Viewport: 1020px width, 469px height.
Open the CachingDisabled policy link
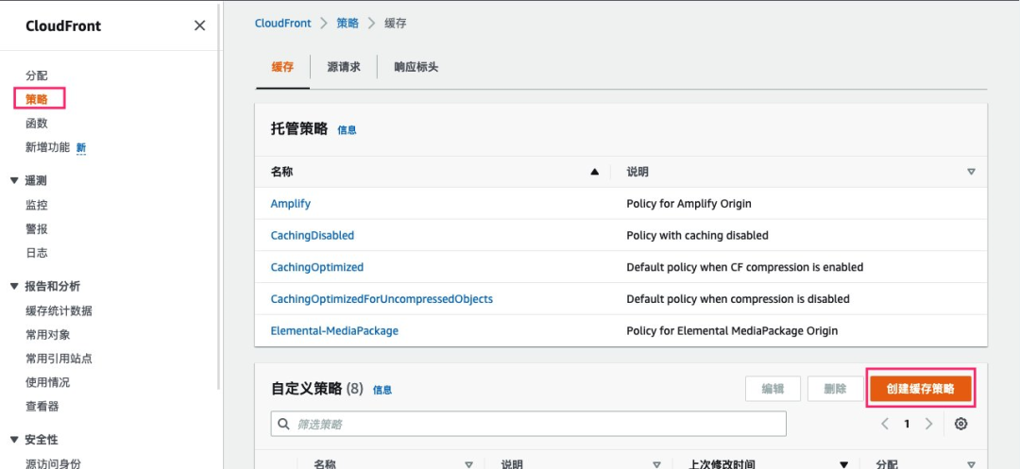point(313,235)
